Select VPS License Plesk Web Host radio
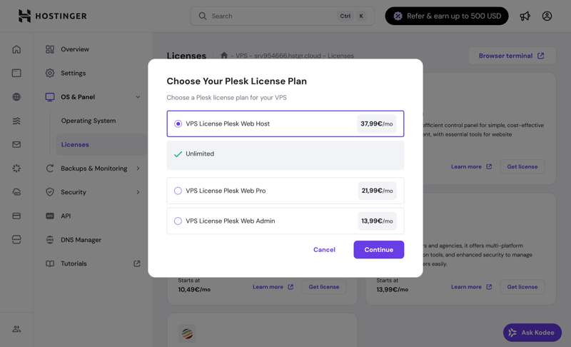The image size is (571, 347). [x=178, y=124]
